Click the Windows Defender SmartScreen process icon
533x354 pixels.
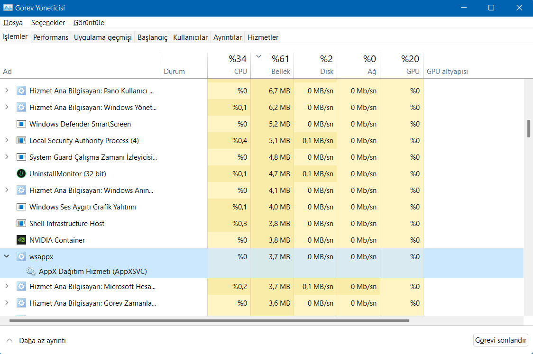click(x=21, y=124)
